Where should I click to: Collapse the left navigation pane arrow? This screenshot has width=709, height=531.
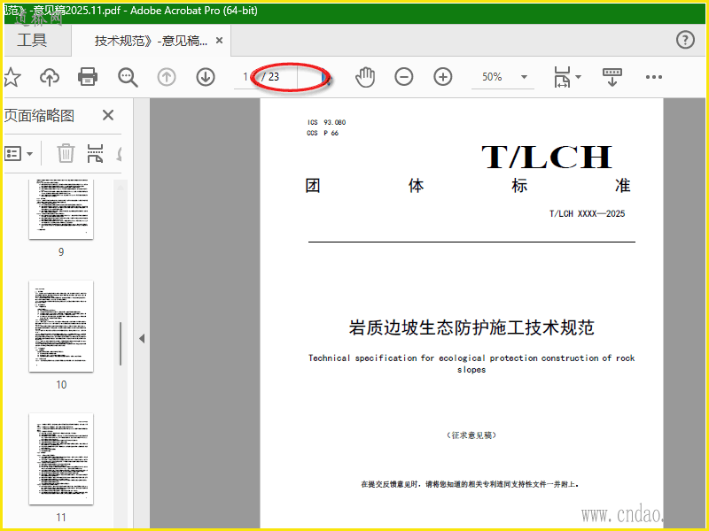[142, 338]
